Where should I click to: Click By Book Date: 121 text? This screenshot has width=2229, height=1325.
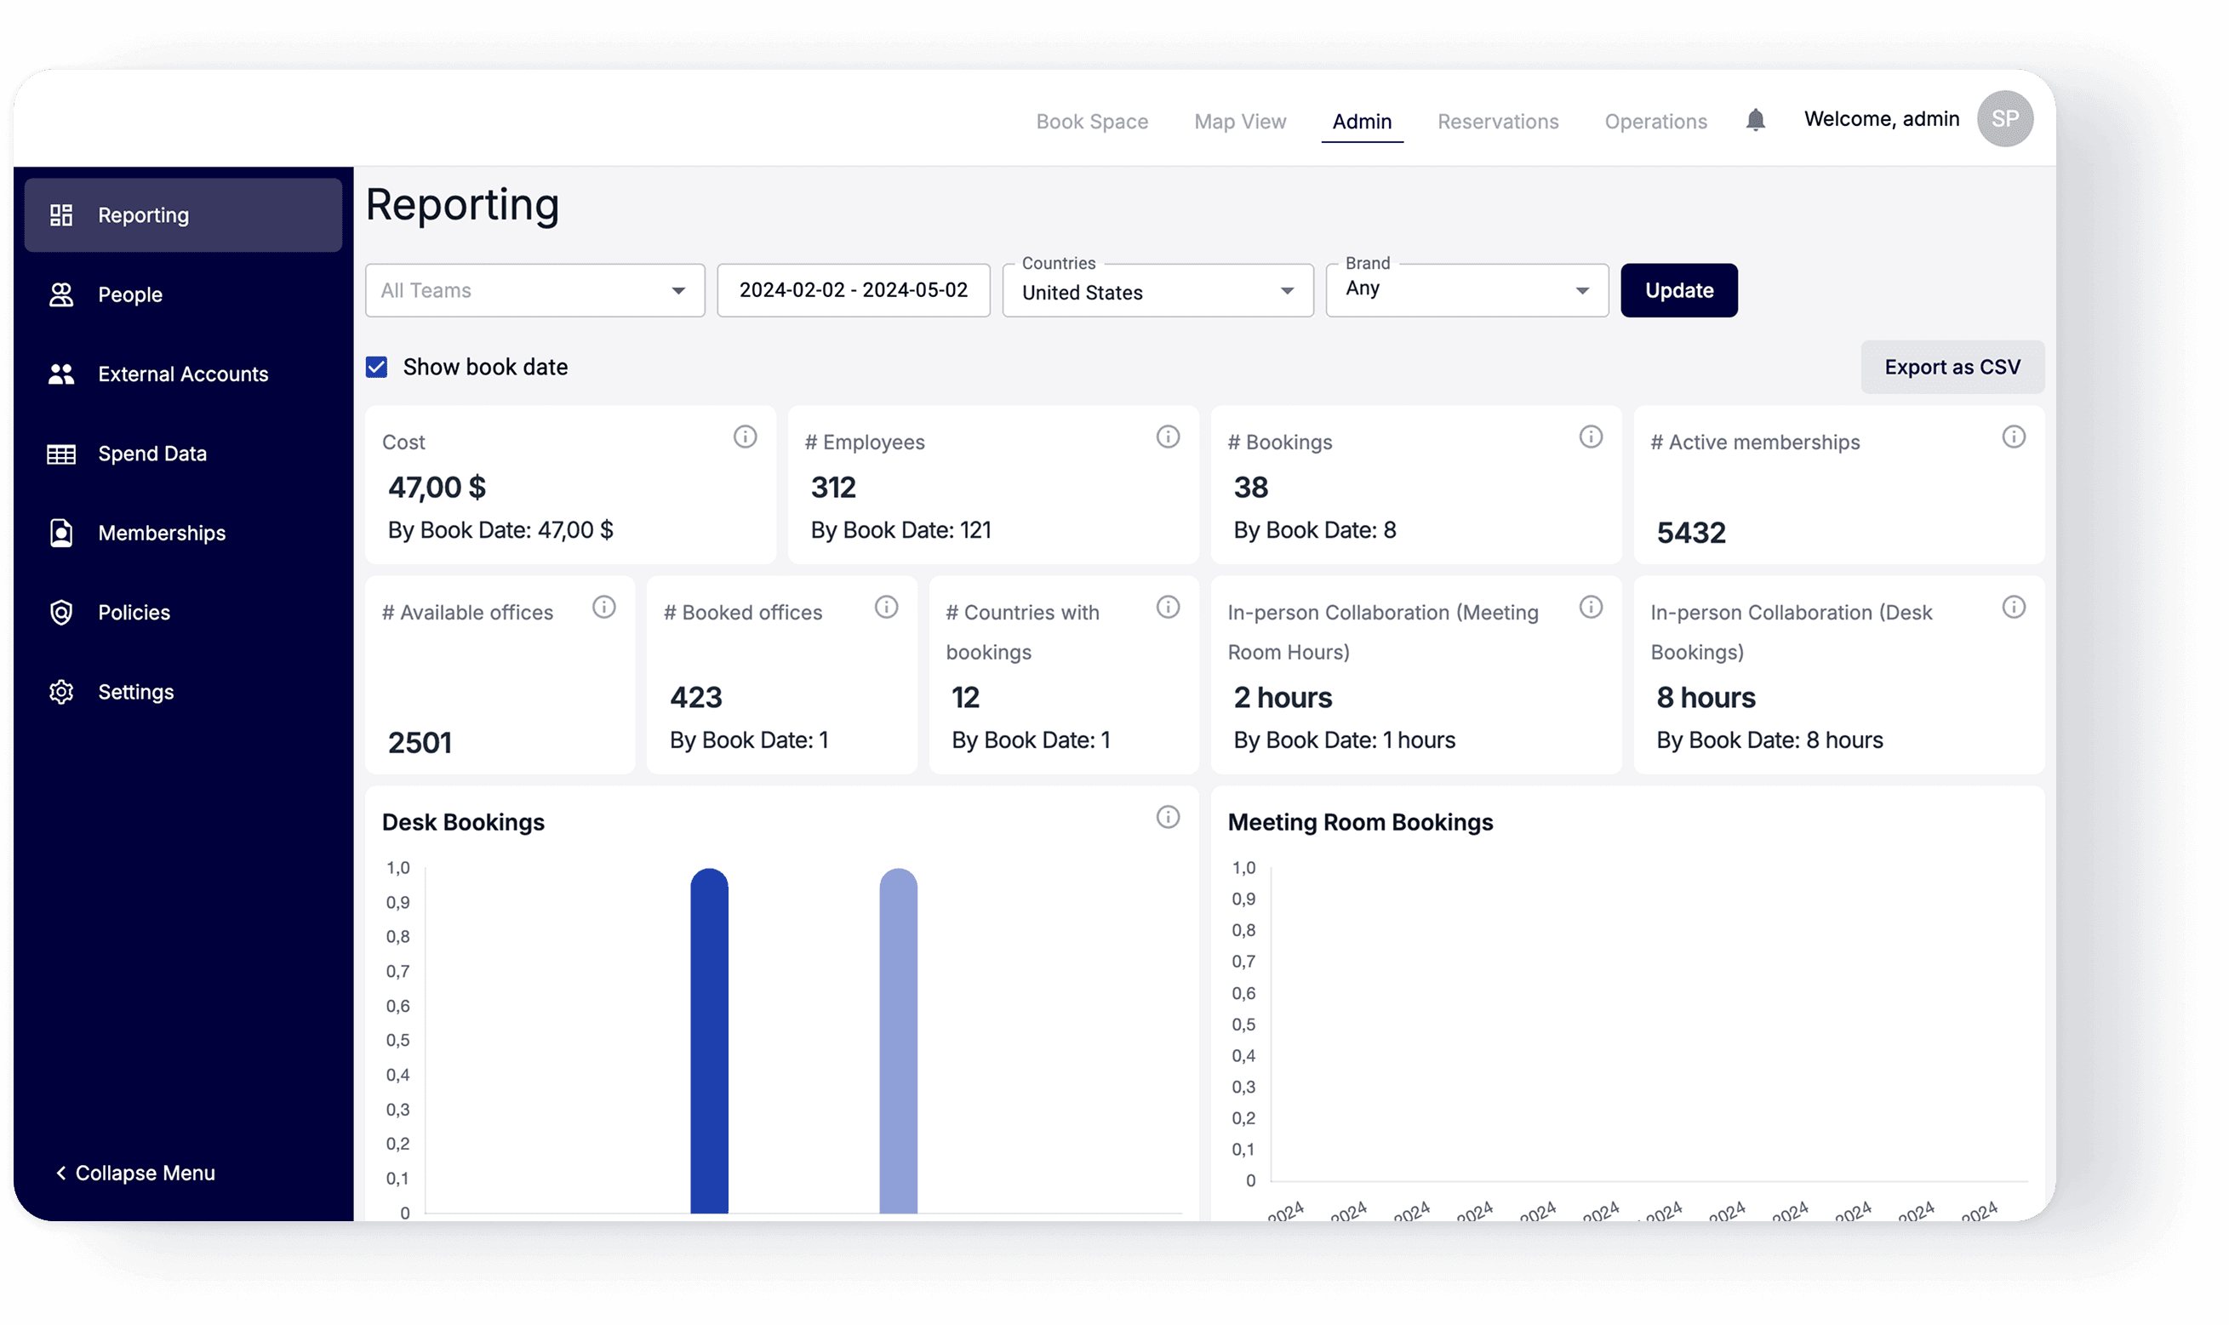point(900,530)
